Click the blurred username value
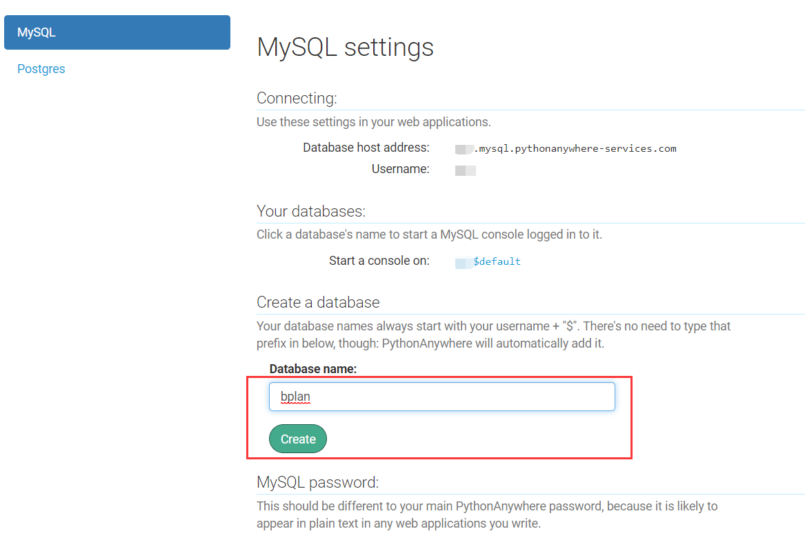This screenshot has height=538, width=805. pos(465,170)
